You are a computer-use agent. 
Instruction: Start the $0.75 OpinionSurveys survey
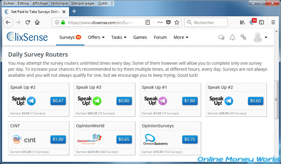click(x=190, y=139)
